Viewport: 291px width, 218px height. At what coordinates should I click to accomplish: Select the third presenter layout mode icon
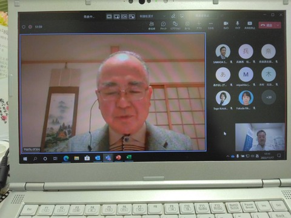point(124,16)
